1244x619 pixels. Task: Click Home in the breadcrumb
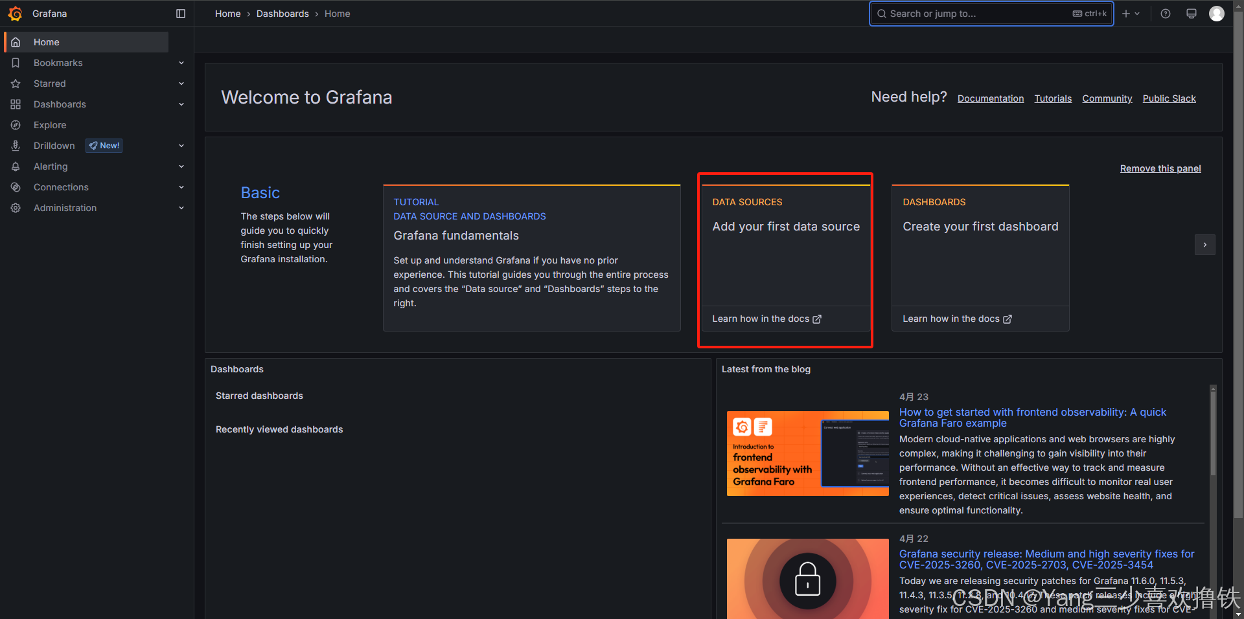point(228,14)
